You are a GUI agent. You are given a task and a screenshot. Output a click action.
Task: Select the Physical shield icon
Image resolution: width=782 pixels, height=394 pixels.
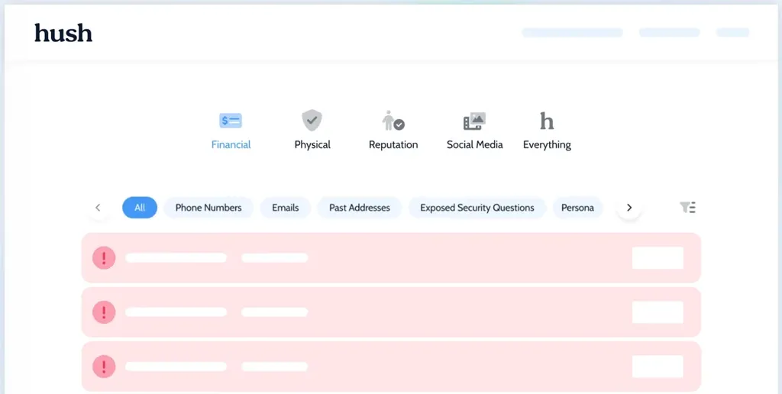pyautogui.click(x=312, y=121)
